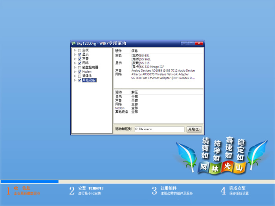The width and height of the screenshot is (275, 206).
Task: Click the C:\Drivers extraction path field
Action: click(x=159, y=129)
